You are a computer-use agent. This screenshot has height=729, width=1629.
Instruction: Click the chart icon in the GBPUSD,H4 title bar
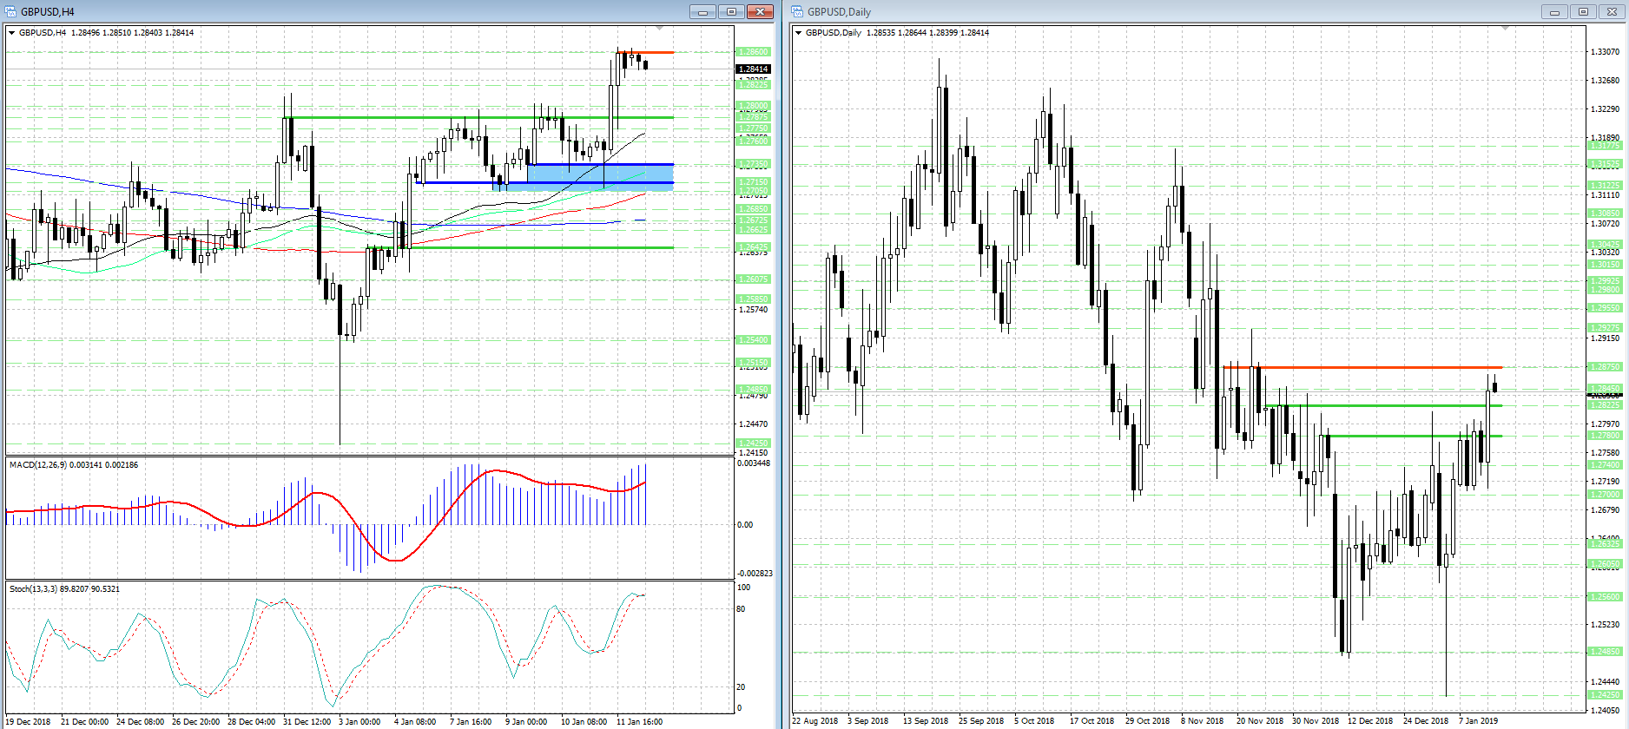click(x=10, y=11)
